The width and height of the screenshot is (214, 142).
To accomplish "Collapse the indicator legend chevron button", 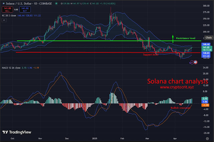I will (x=4, y=20).
